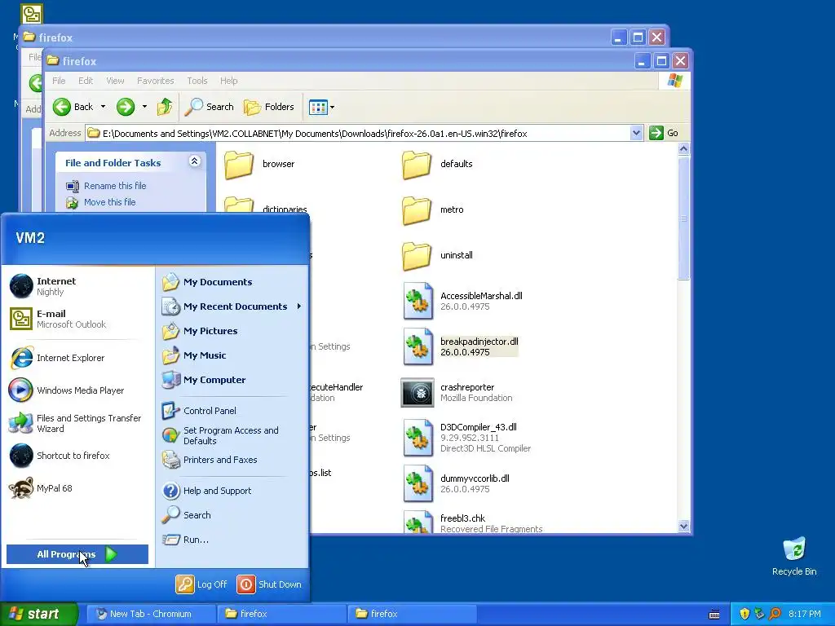Open the Views dropdown button

321,107
